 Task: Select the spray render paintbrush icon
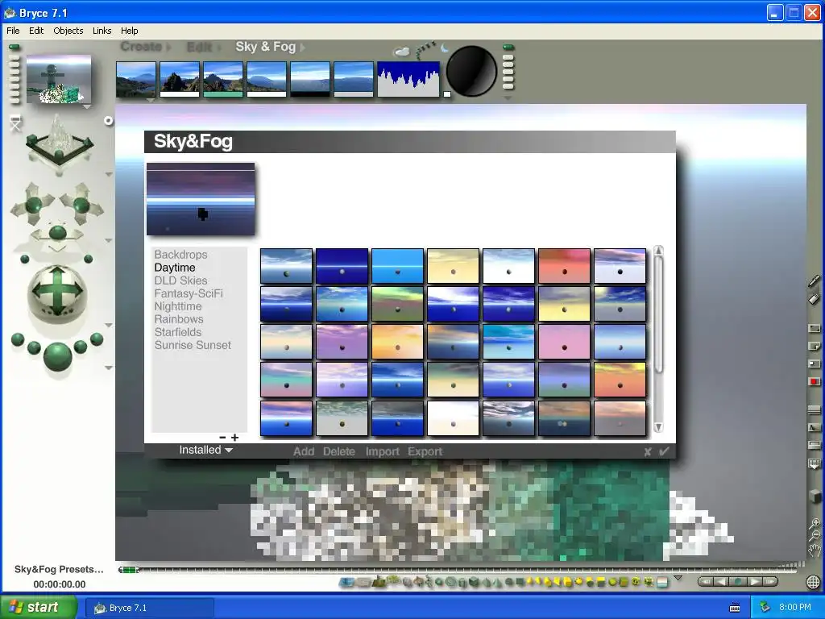(814, 281)
